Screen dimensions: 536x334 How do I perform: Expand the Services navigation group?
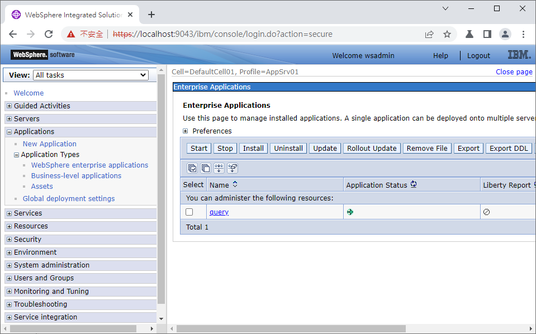tap(10, 213)
